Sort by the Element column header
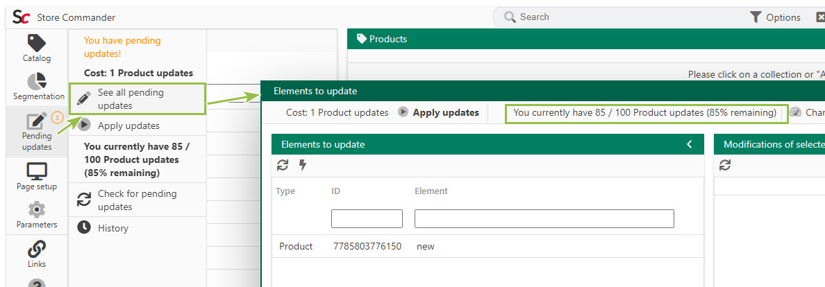 point(431,191)
